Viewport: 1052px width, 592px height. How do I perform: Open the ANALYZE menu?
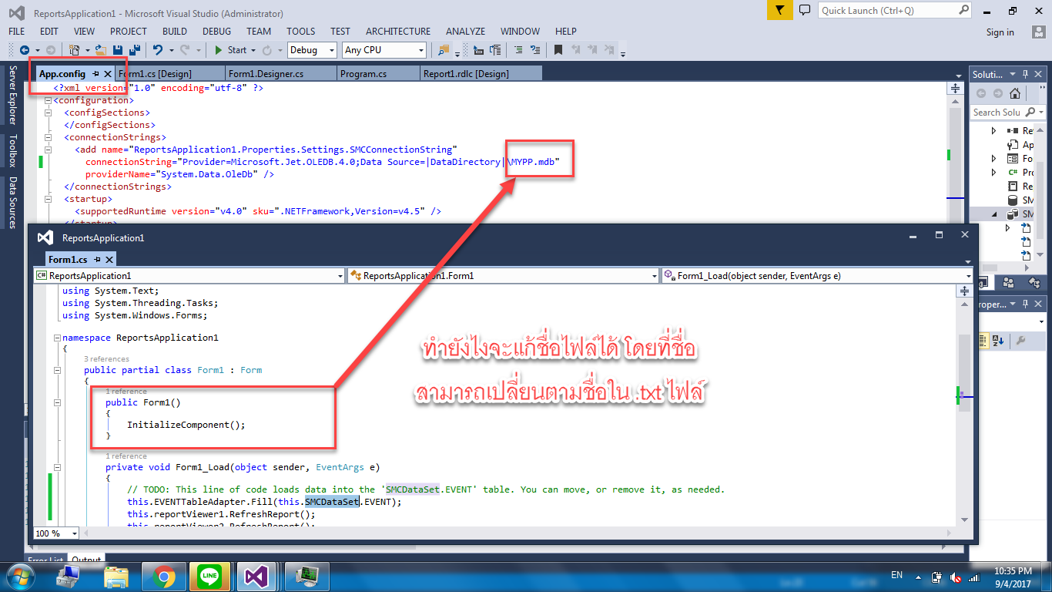(x=465, y=32)
